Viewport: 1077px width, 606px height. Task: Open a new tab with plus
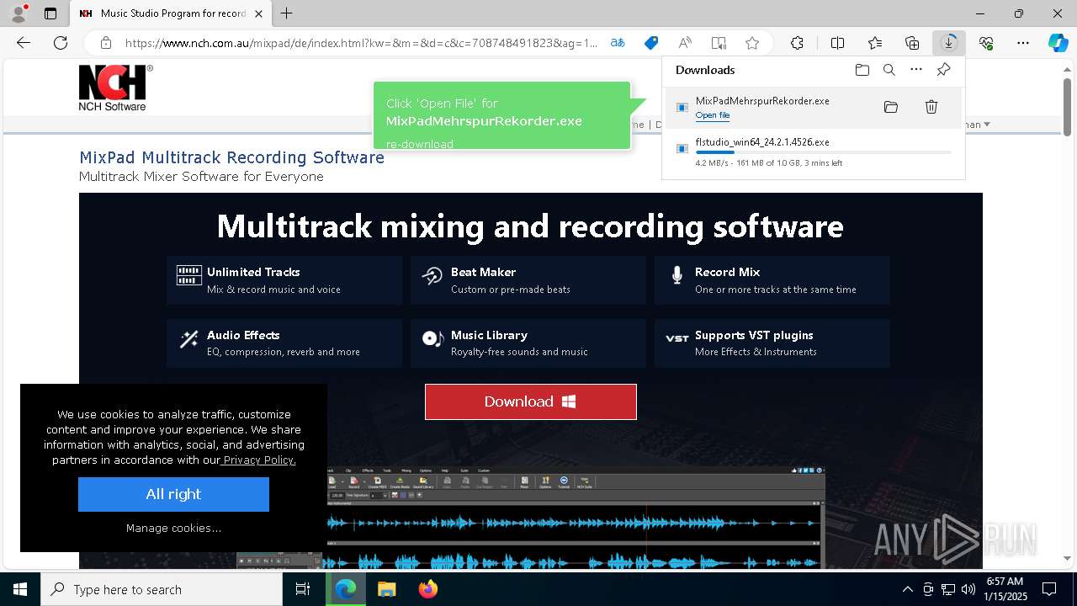click(x=287, y=13)
